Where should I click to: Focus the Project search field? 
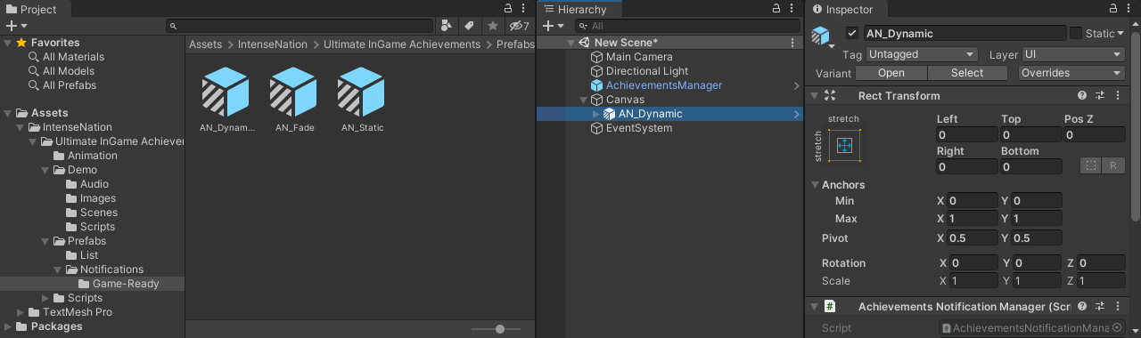(300, 26)
